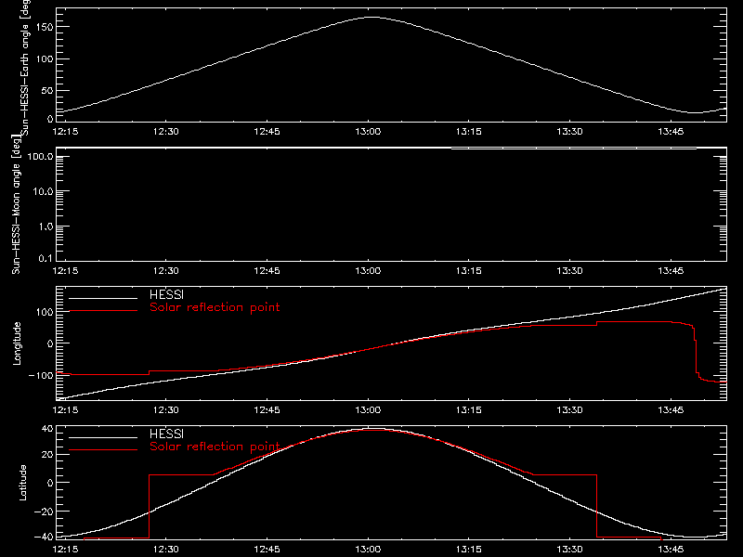Click 12:45 time label under Longitude plot
The height and width of the screenshot is (557, 743).
267,410
